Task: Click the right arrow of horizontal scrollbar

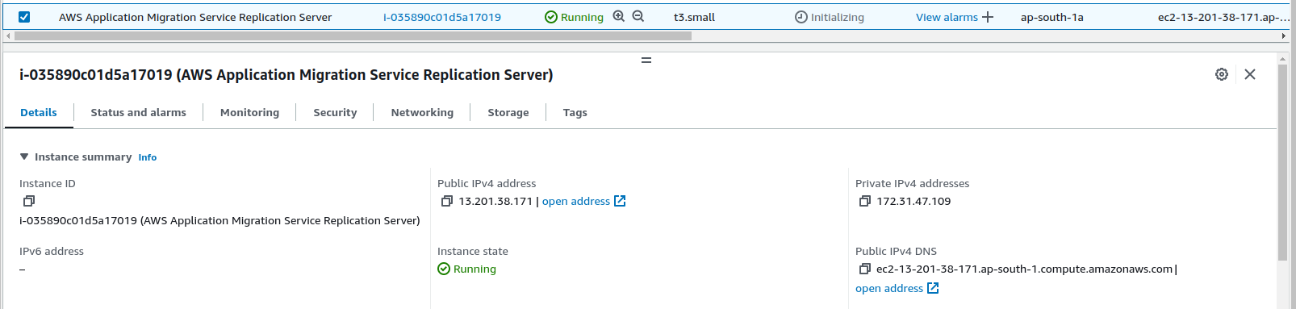Action: coord(1283,36)
